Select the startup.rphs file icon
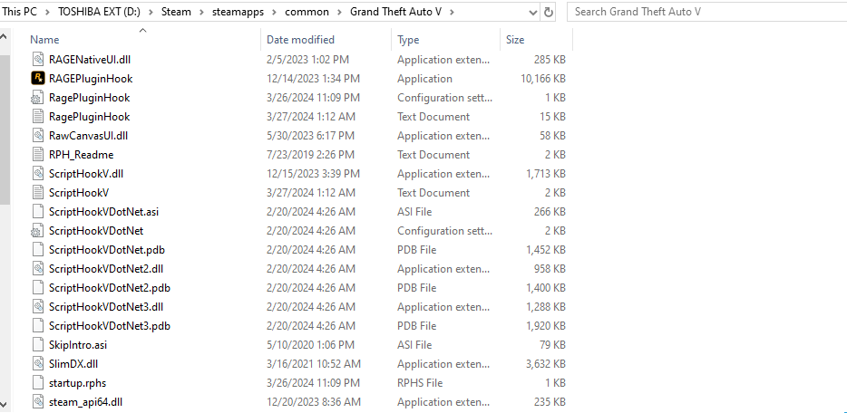Screen dimensions: 847x413 37,383
